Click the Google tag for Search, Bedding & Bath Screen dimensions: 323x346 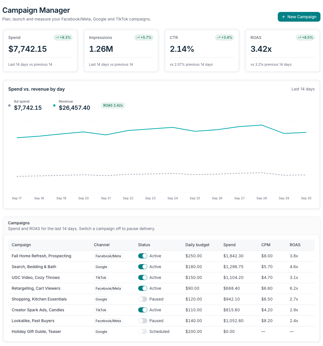101,267
